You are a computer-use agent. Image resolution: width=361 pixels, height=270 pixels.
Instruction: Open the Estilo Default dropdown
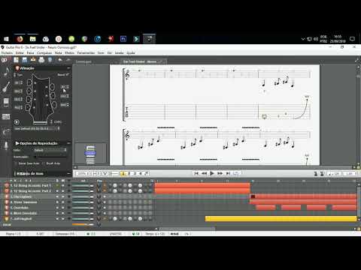pyautogui.click(x=50, y=150)
